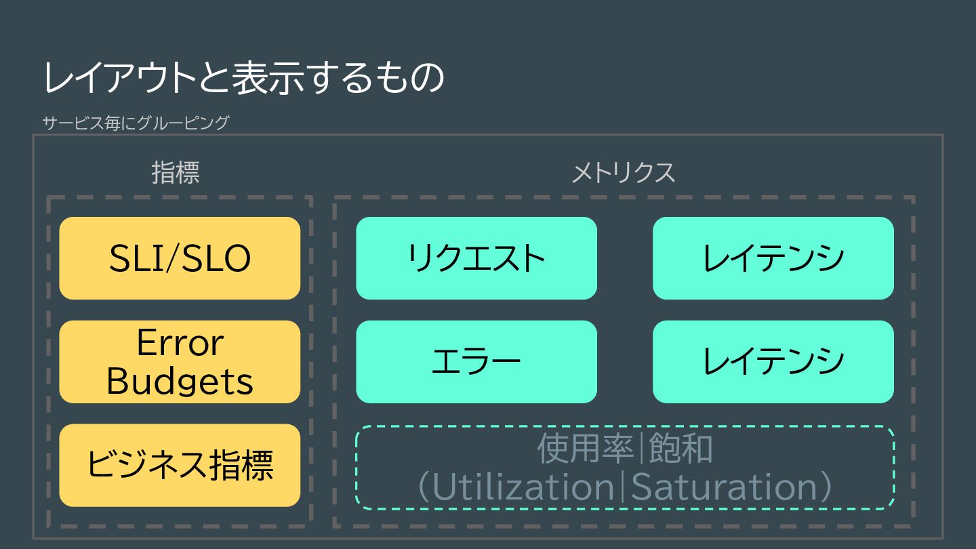Click the メトリクス heading label
The height and width of the screenshot is (549, 976).
(x=624, y=172)
